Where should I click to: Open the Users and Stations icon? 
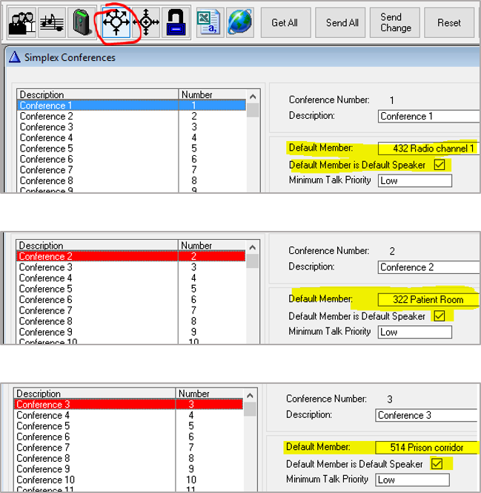[x=21, y=22]
